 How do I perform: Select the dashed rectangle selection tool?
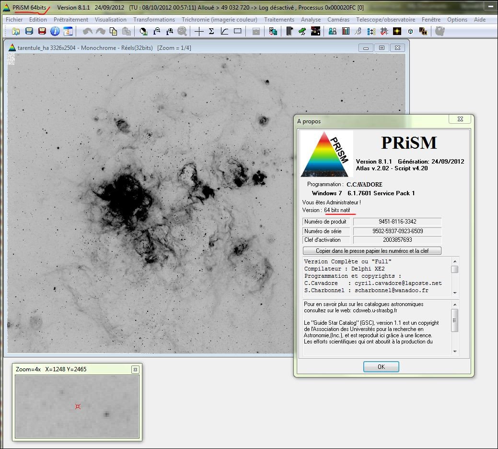(x=237, y=31)
